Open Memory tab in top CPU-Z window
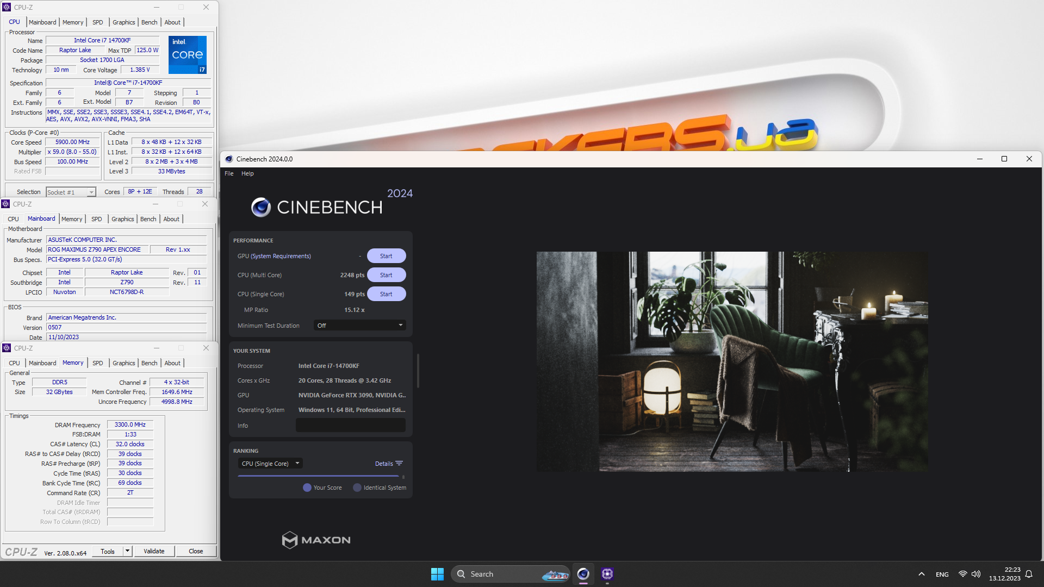Image resolution: width=1044 pixels, height=587 pixels. (x=73, y=22)
